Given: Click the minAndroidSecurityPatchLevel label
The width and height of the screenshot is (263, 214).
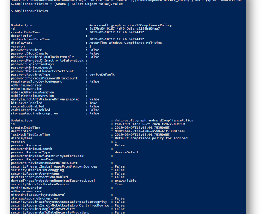Looking at the screenshot, I should tap(38, 195).
